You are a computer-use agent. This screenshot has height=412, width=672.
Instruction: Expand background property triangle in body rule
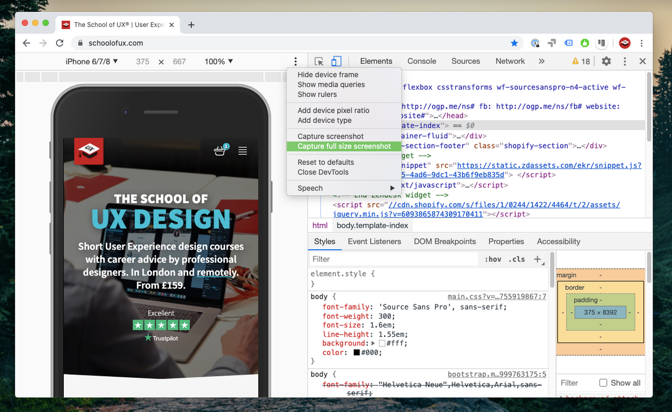tap(374, 343)
